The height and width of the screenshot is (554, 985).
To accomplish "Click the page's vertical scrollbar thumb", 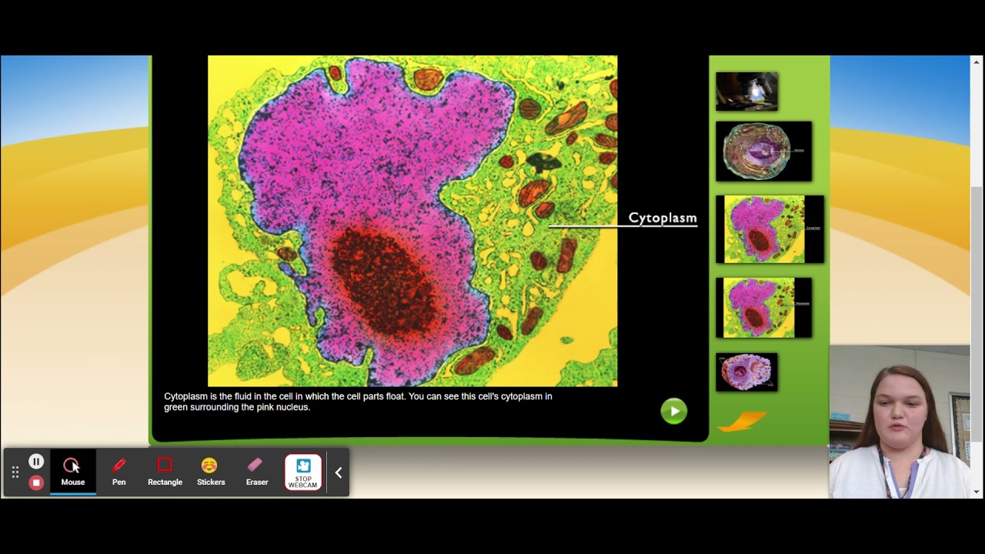I will 977,314.
